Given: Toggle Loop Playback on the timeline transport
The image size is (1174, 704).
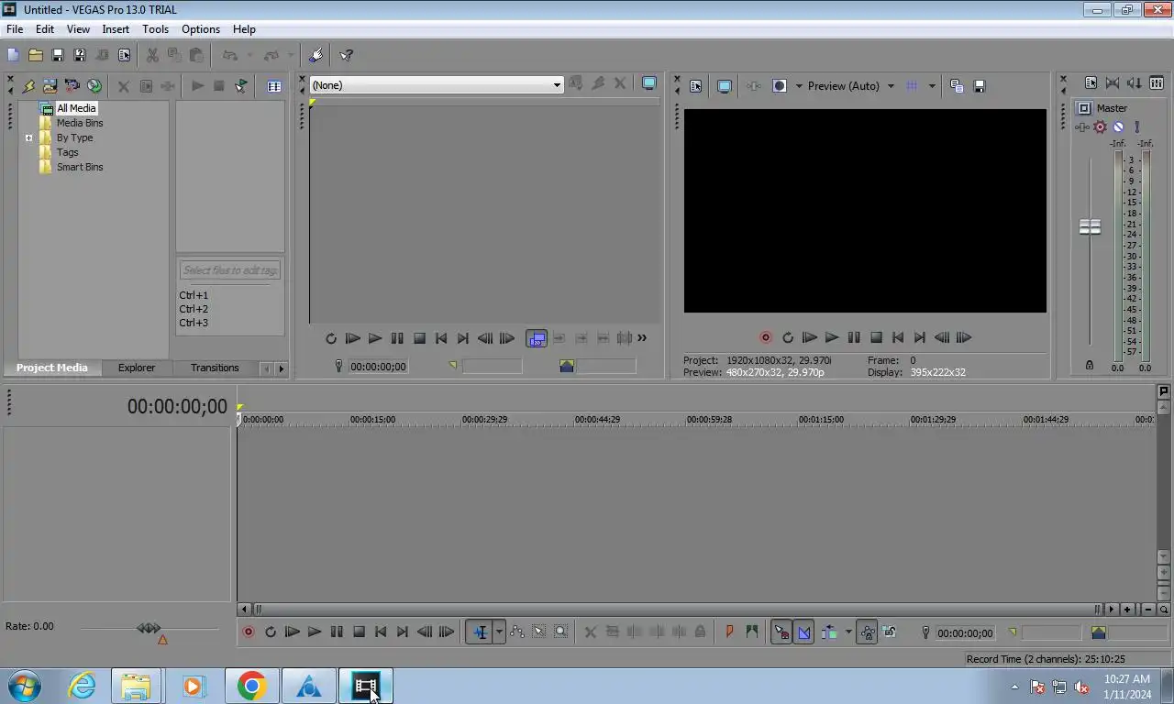Looking at the screenshot, I should [270, 632].
